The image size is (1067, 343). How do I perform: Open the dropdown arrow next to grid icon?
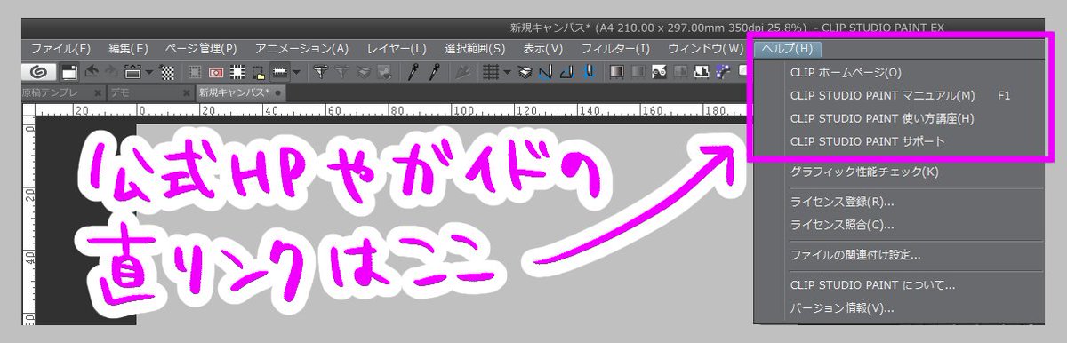pyautogui.click(x=507, y=73)
